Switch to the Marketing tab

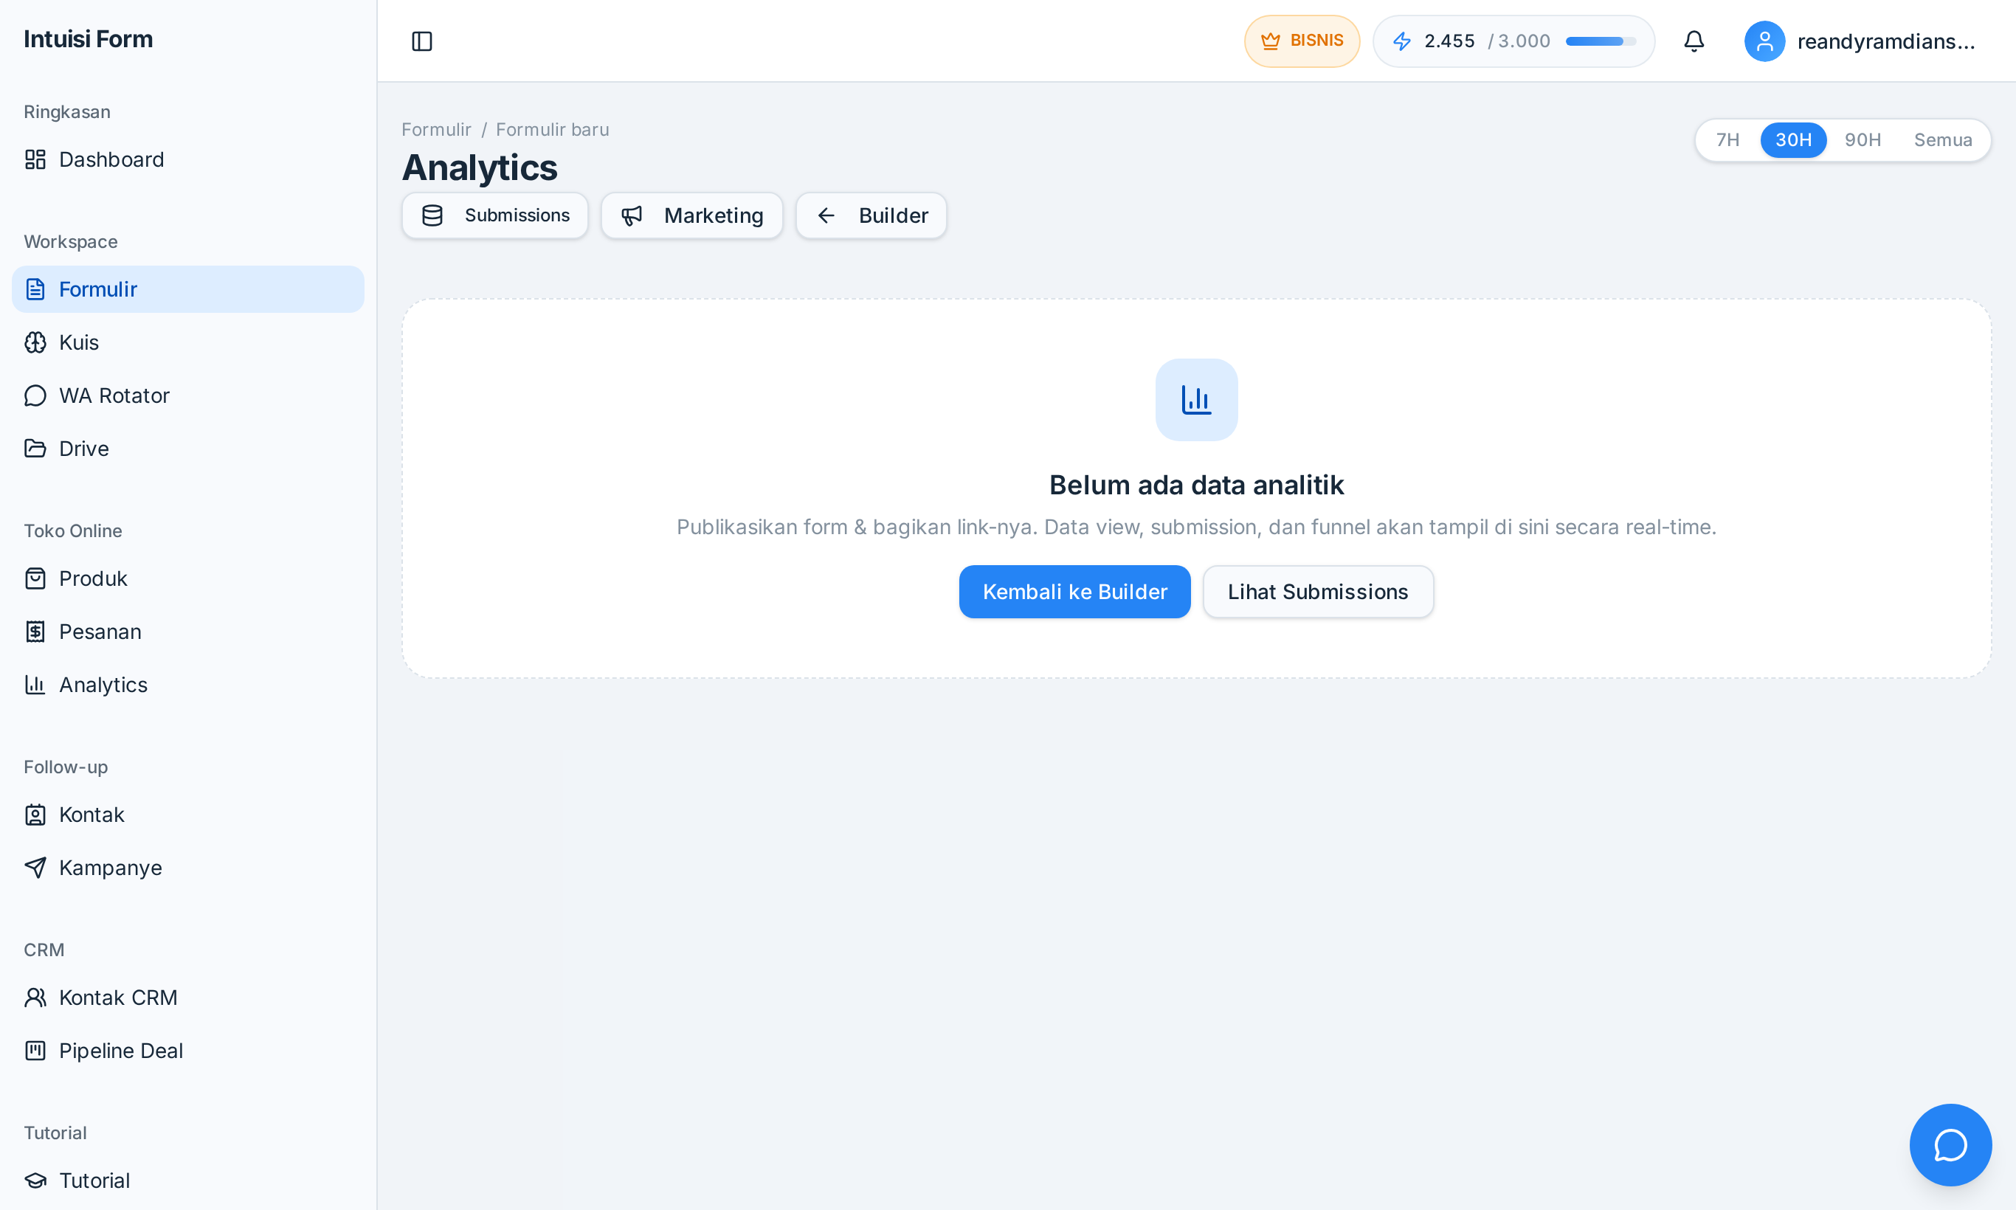691,215
